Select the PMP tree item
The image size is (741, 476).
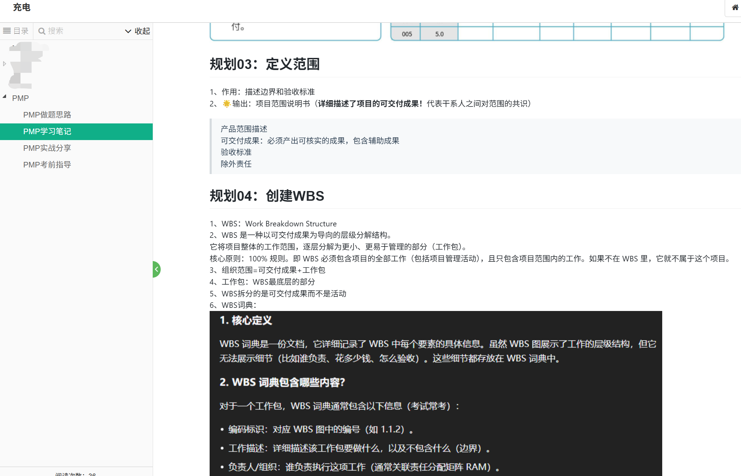tap(20, 98)
